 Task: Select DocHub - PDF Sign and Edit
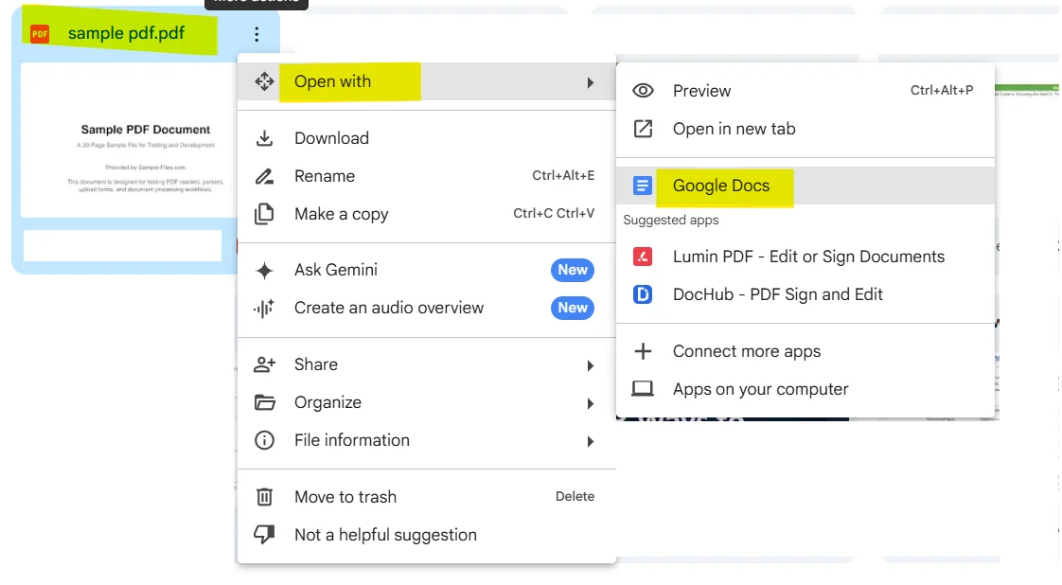point(805,294)
